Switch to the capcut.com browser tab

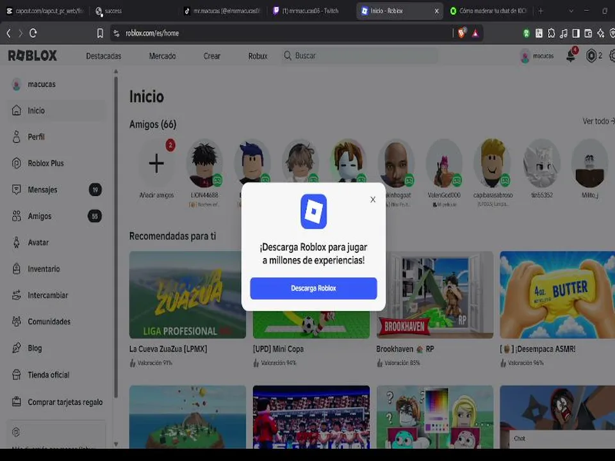point(45,11)
